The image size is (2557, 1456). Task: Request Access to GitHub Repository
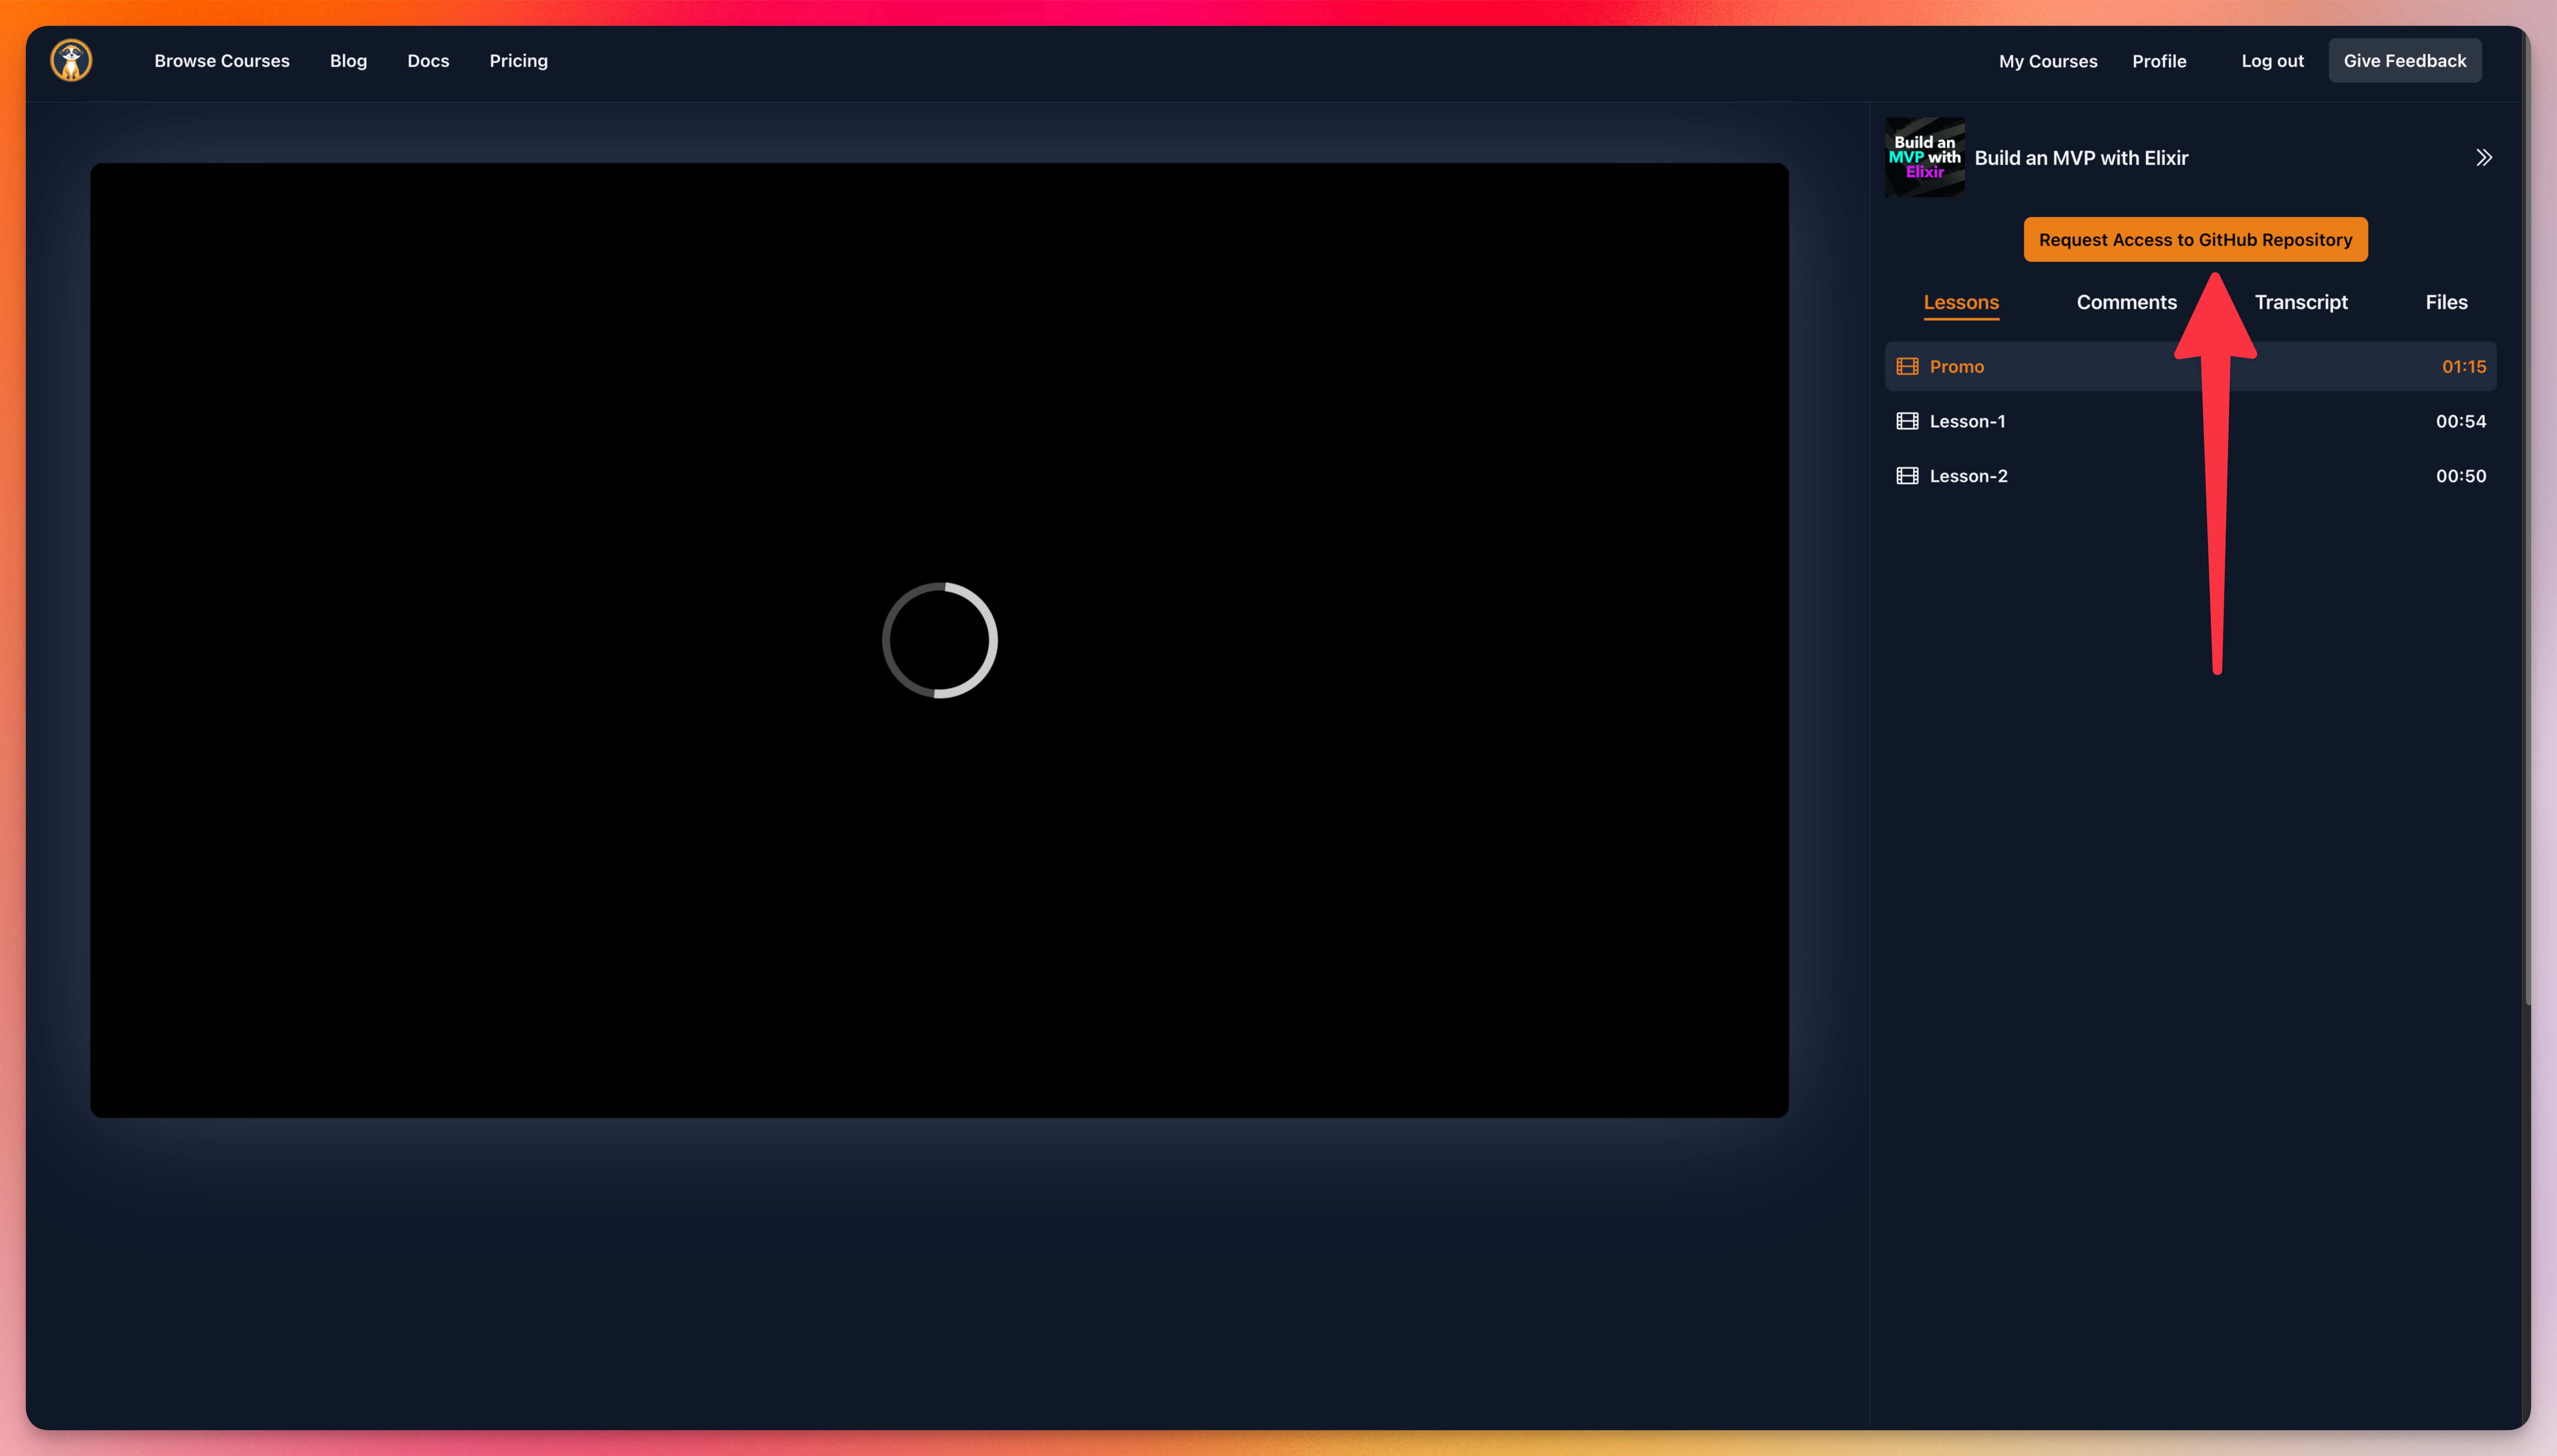coord(2194,240)
